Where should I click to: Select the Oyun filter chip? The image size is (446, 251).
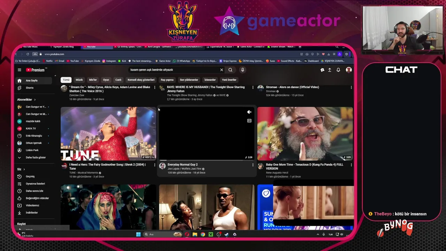pyautogui.click(x=106, y=80)
